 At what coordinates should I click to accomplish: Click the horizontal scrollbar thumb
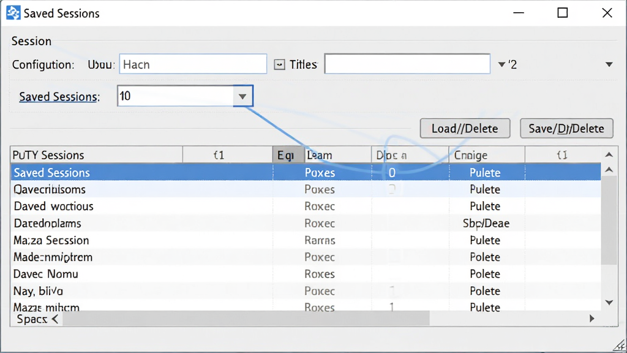[x=246, y=319]
